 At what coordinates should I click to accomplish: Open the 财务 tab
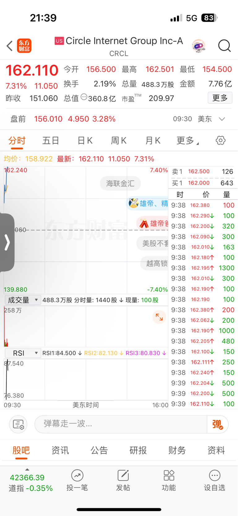(177, 450)
